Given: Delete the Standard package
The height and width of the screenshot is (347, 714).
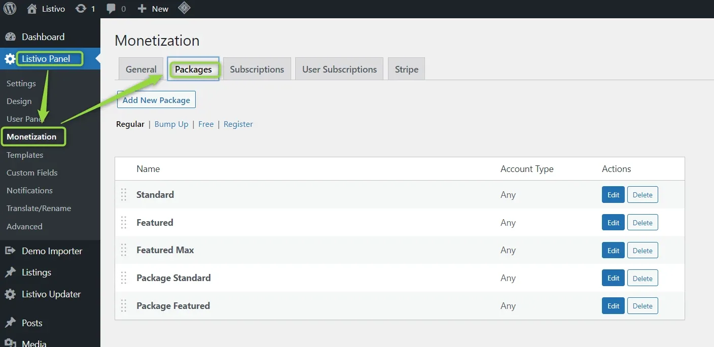Looking at the screenshot, I should click(642, 195).
